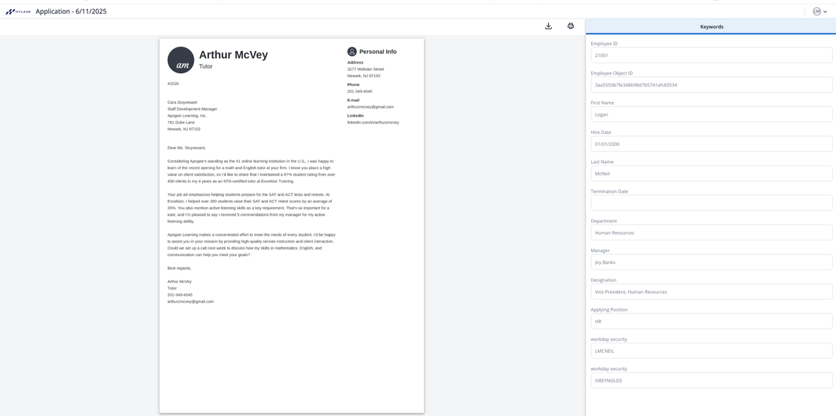
Task: Click the linkedin.com/in/arthurzmcvey text
Action: click(373, 123)
